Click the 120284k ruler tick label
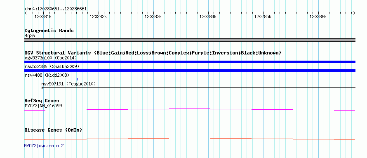This screenshot has width=367, height=158. click(x=208, y=17)
